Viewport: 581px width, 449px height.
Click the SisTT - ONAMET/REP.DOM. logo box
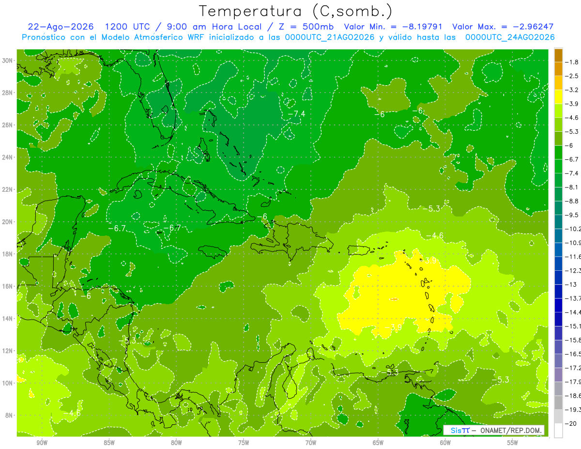(x=494, y=430)
